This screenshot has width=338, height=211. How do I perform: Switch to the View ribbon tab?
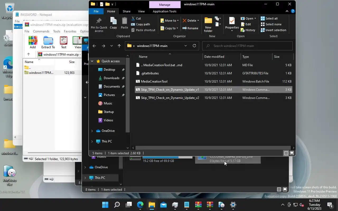point(141,11)
